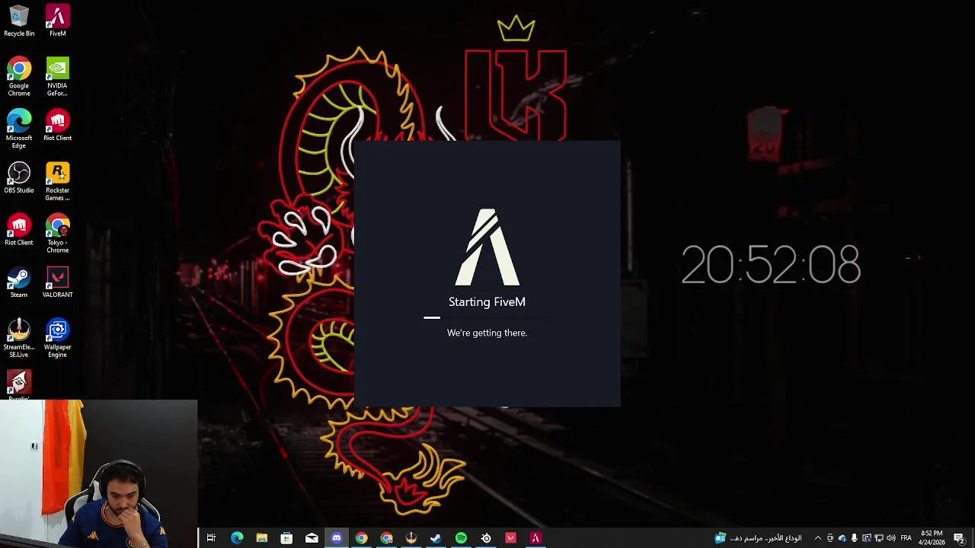The height and width of the screenshot is (548, 975).
Task: Click the webcam overlay thumbnail
Action: point(99,473)
